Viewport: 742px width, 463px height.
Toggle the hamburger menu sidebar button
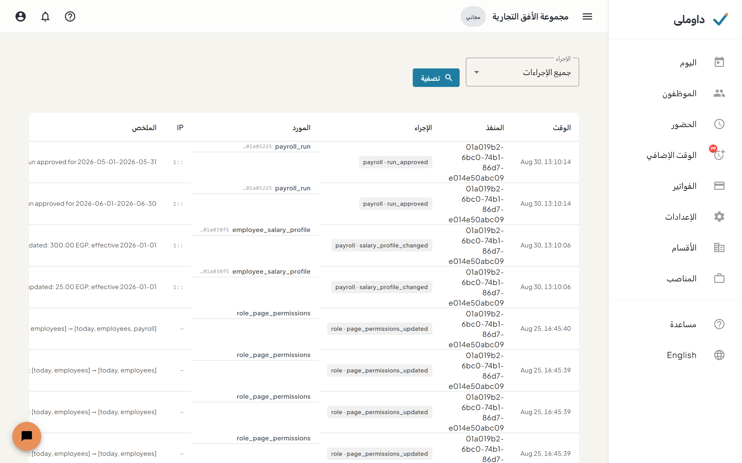(x=587, y=16)
